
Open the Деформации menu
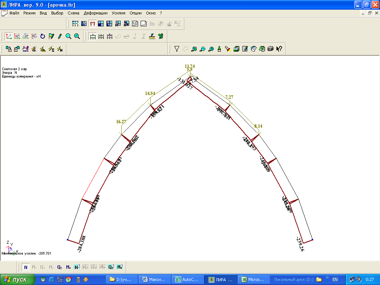(95, 13)
